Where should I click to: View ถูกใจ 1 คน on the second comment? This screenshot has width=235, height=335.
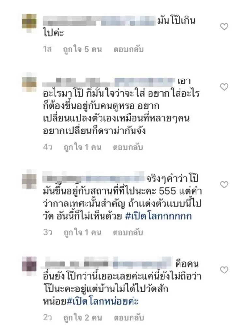click(x=82, y=147)
